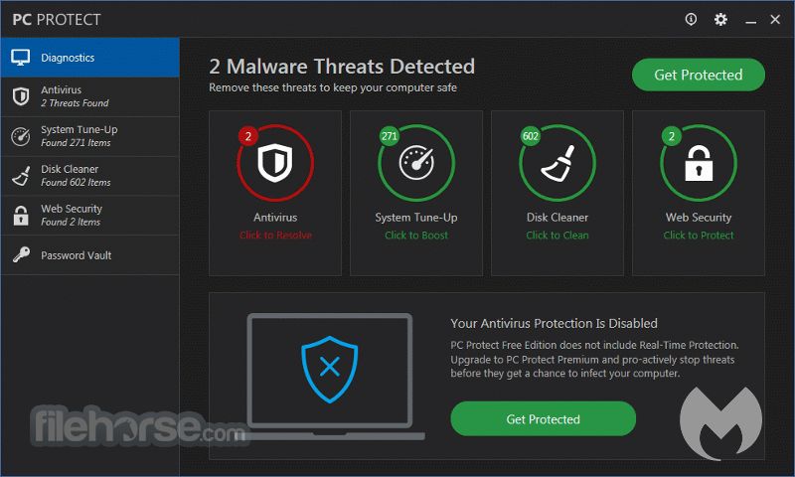This screenshot has width=795, height=477.
Task: Open the Diagnostics sidebar tab
Action: [x=89, y=58]
